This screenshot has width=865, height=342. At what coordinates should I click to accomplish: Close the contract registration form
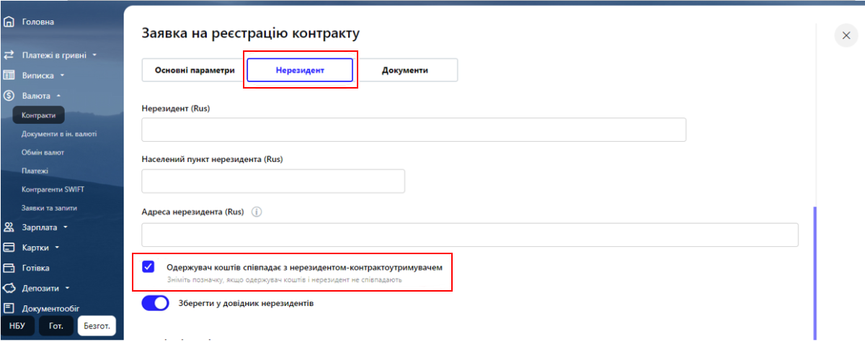pyautogui.click(x=846, y=35)
